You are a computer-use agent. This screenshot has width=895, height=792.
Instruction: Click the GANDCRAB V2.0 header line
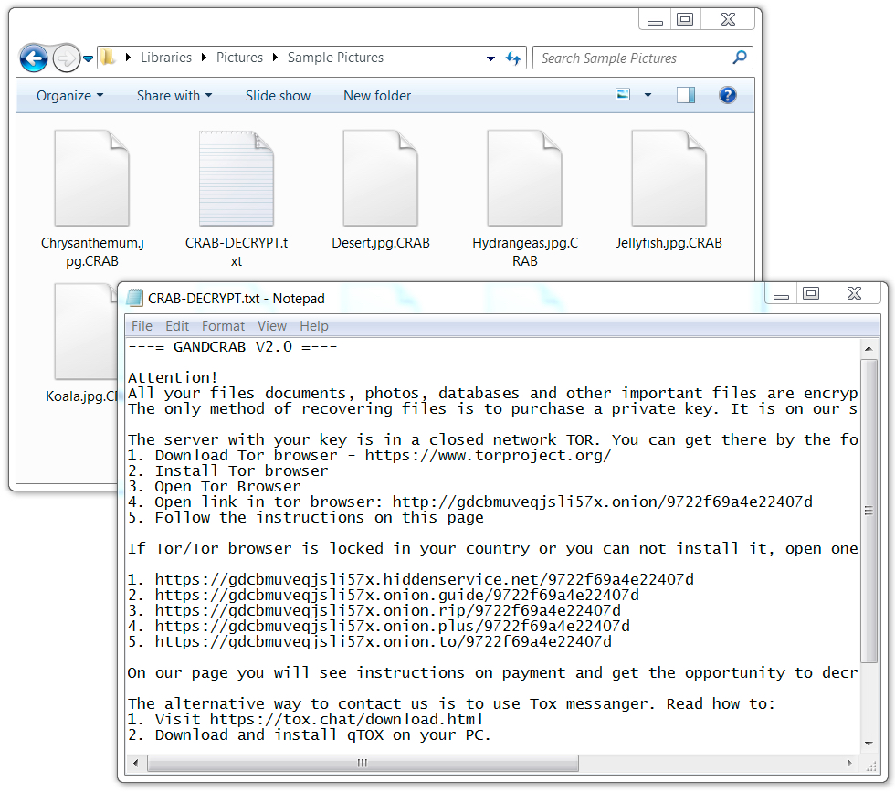[x=232, y=347]
